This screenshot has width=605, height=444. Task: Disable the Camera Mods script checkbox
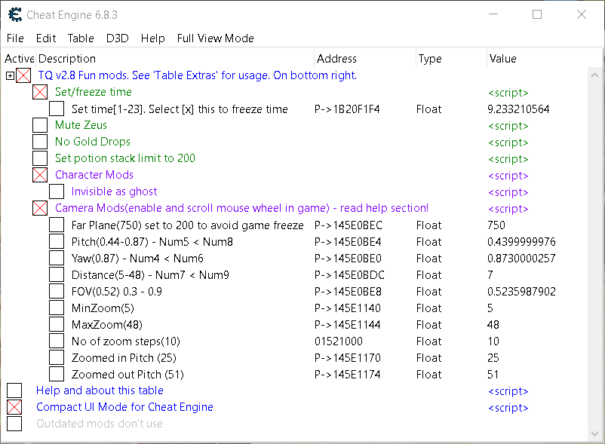click(x=40, y=208)
